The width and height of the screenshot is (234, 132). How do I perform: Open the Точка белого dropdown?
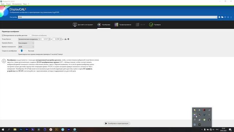point(29,39)
